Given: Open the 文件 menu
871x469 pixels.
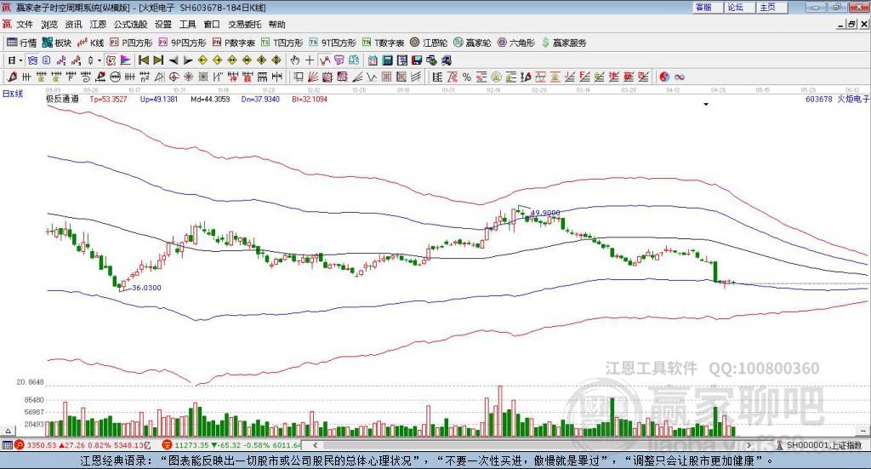Looking at the screenshot, I should tap(25, 25).
